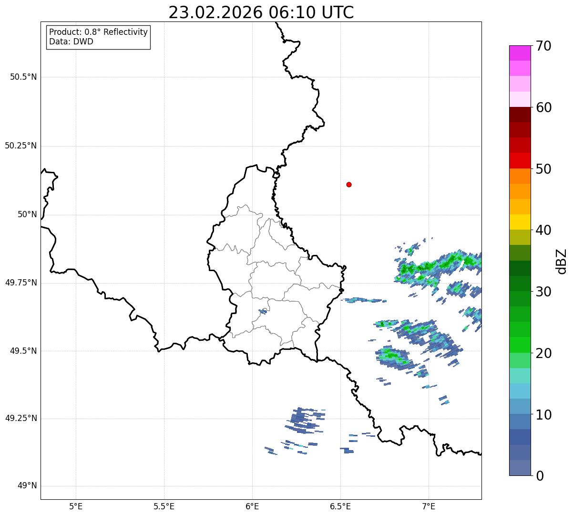
Task: Click the Data: DWD text
Action: [71, 42]
